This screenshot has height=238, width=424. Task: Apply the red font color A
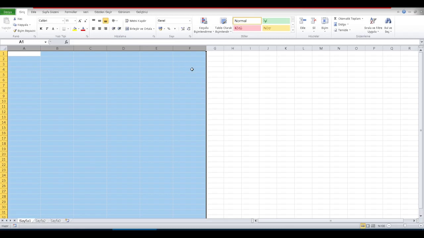coord(83,29)
